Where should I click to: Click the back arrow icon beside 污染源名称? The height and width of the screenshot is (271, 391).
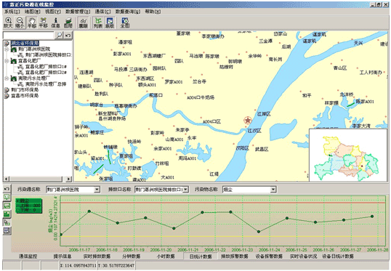click(7, 189)
